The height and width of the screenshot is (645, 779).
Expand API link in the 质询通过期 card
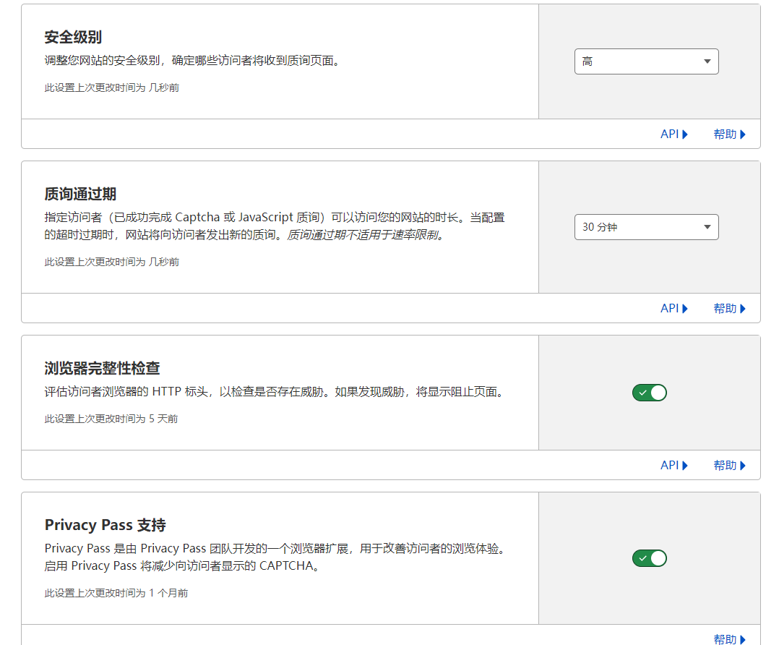pyautogui.click(x=673, y=308)
